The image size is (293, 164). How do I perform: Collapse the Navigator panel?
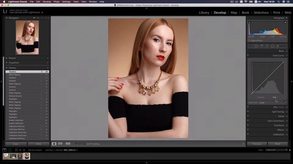(x=6, y=18)
